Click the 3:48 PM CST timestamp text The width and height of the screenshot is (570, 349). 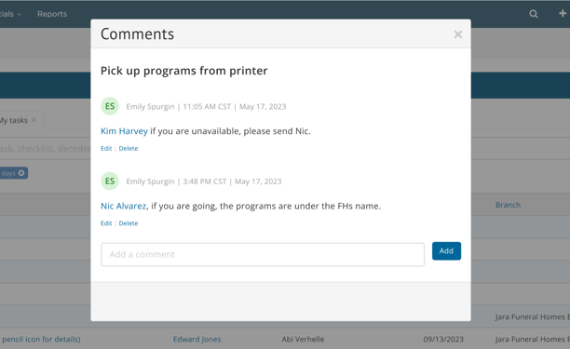click(x=204, y=181)
